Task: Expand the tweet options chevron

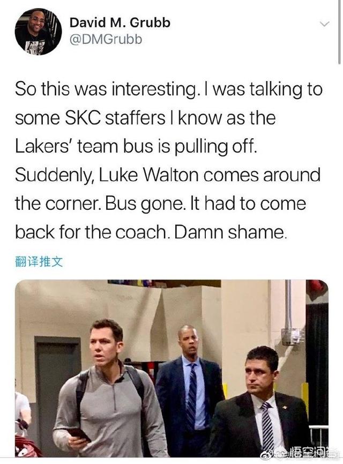Action: tap(325, 24)
